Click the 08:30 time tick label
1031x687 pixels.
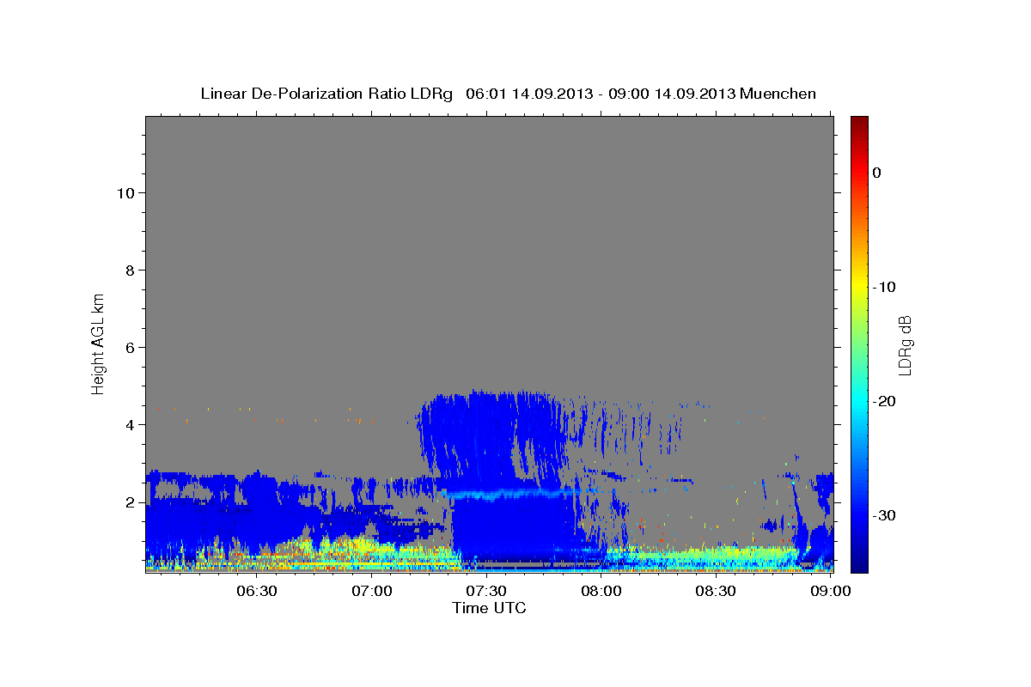point(716,591)
